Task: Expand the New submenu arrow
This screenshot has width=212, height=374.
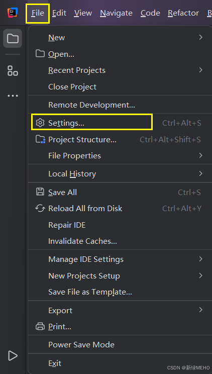Action: 201,37
